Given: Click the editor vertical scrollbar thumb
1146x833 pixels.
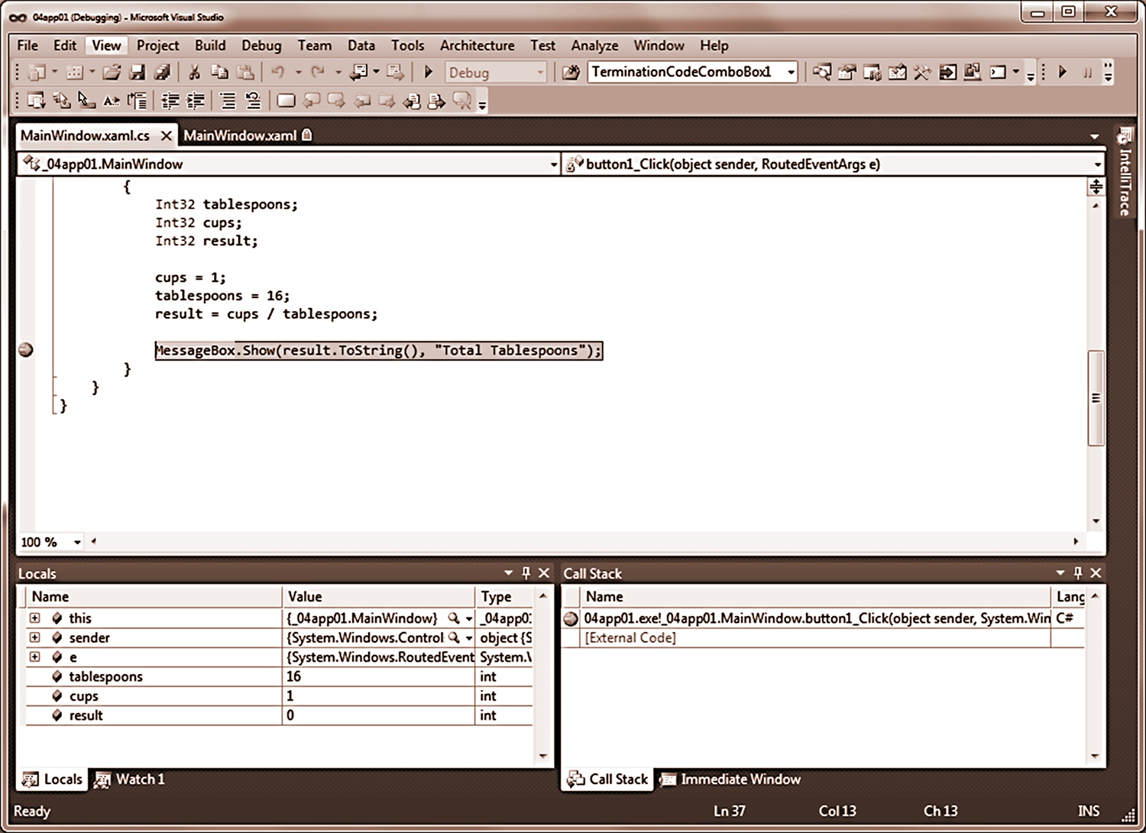Looking at the screenshot, I should coord(1096,397).
